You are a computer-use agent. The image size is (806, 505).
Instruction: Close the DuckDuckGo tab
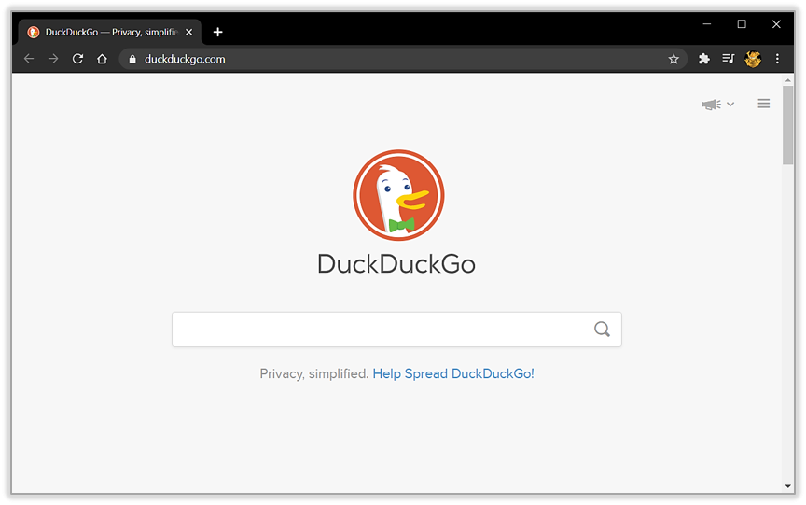[188, 32]
